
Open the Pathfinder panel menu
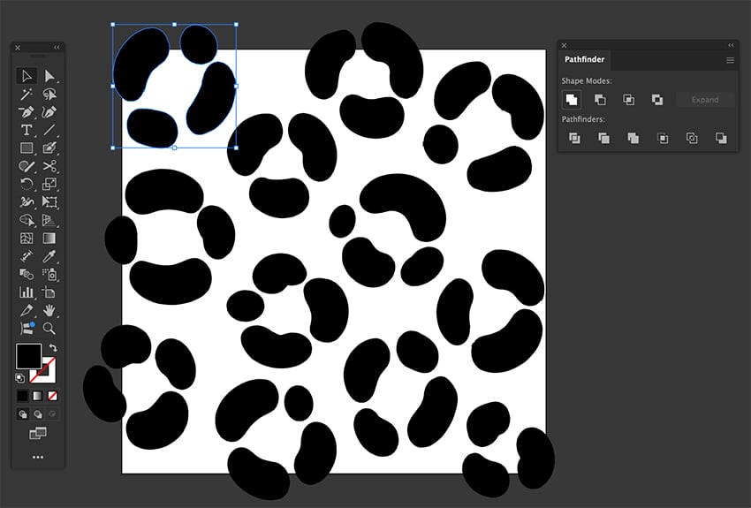tap(730, 60)
